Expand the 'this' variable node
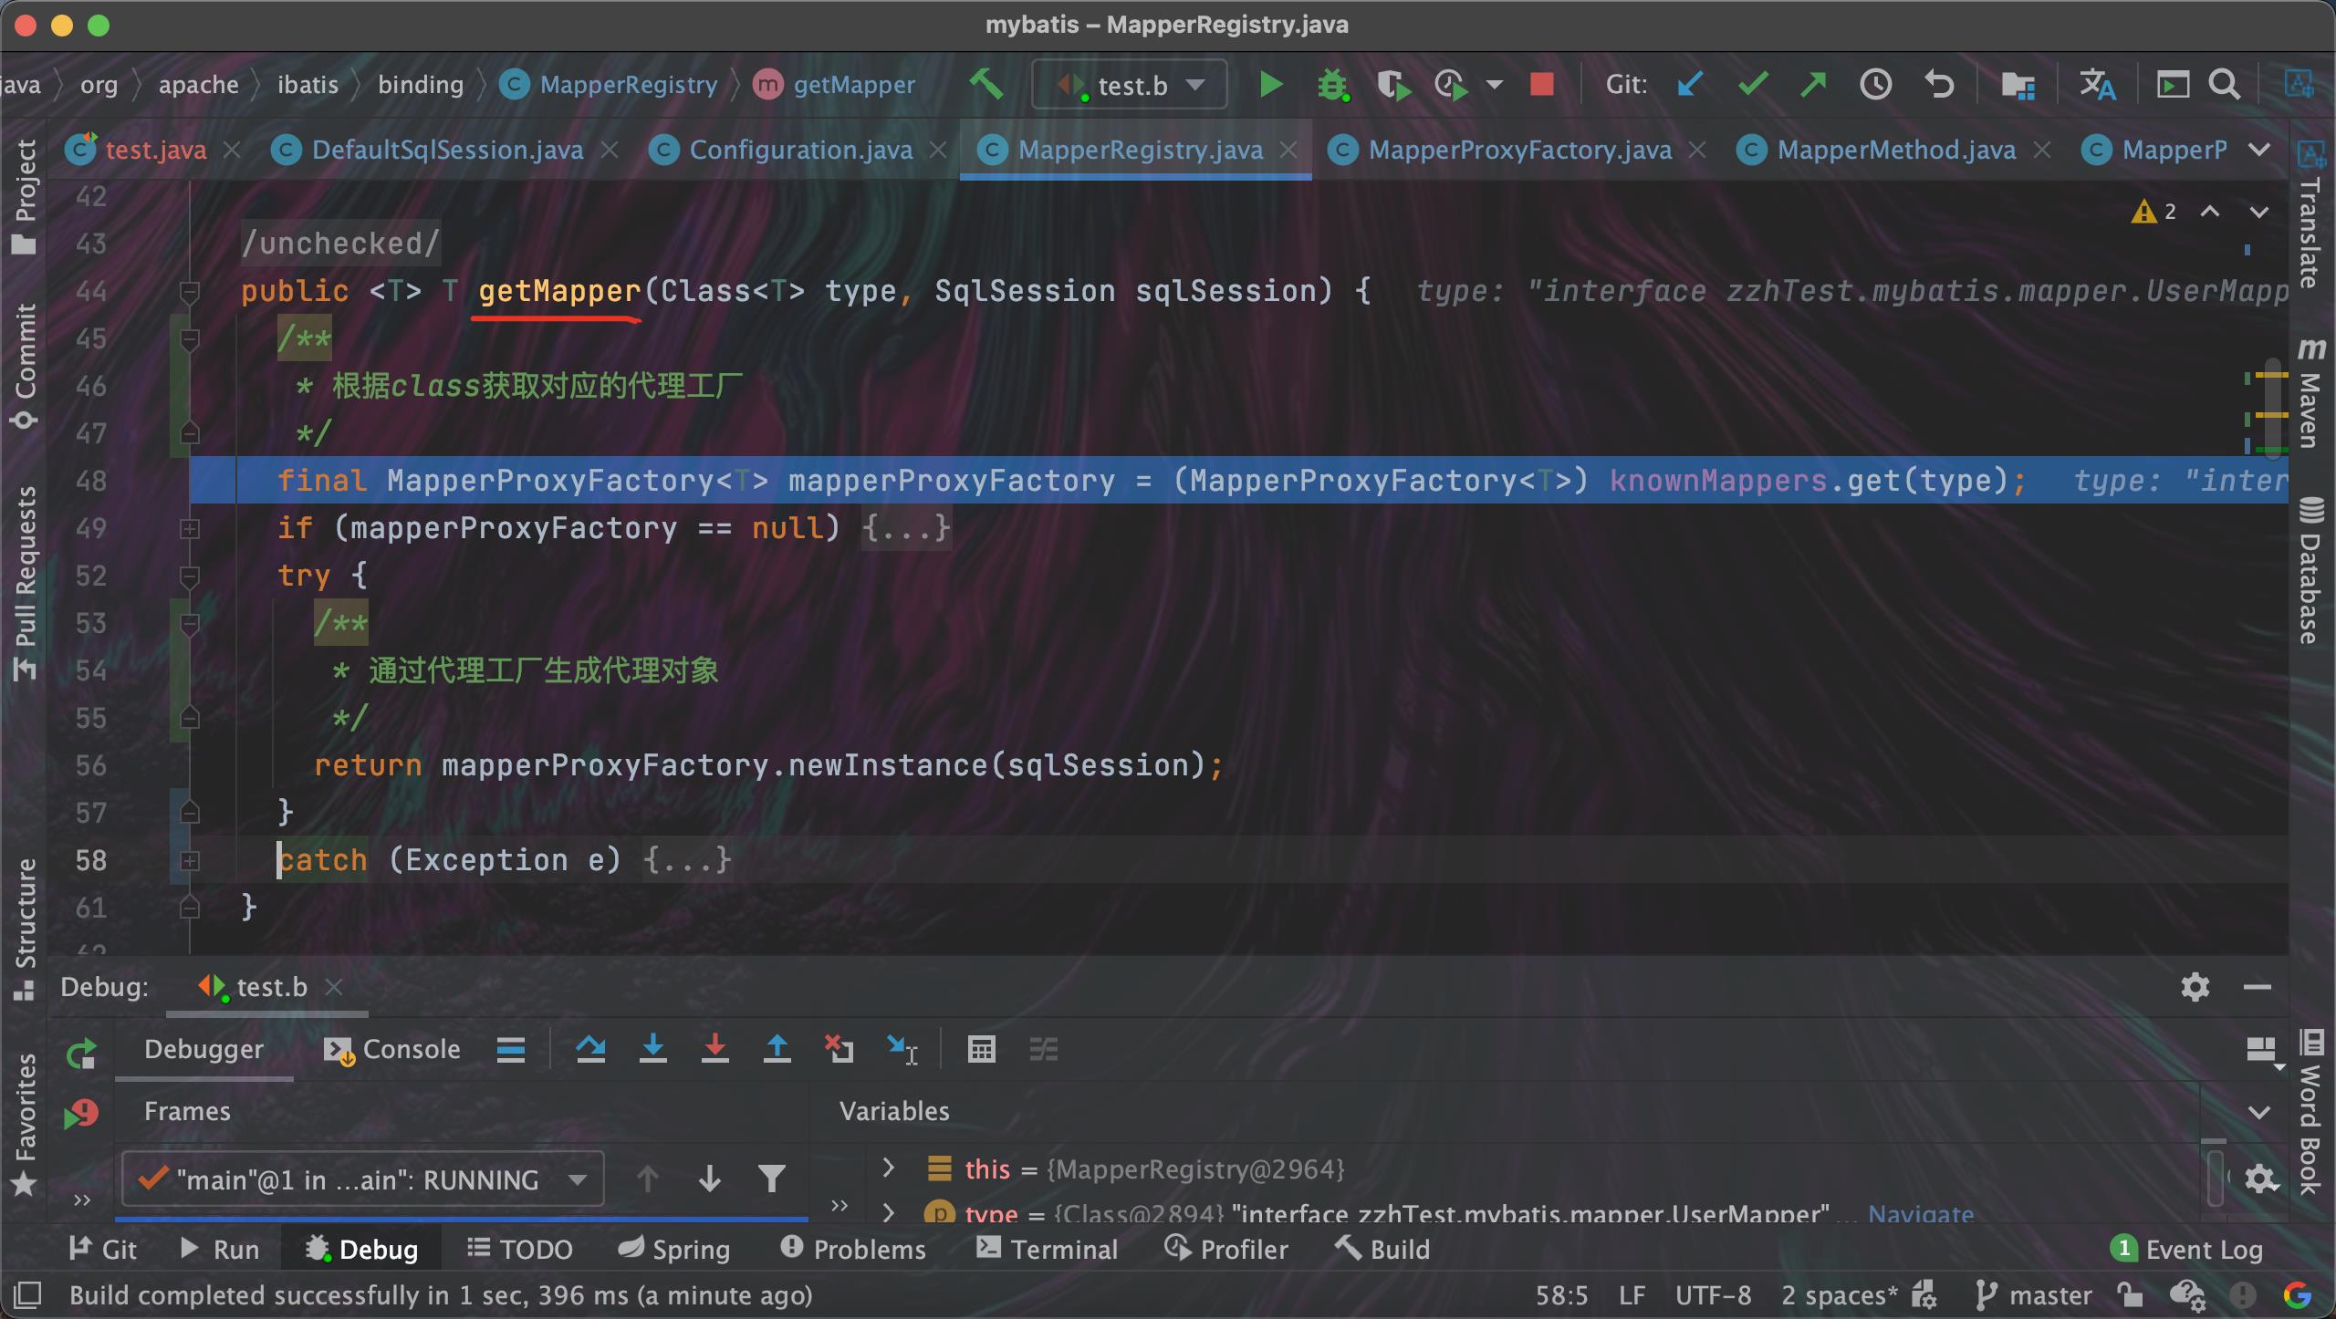 (x=888, y=1168)
